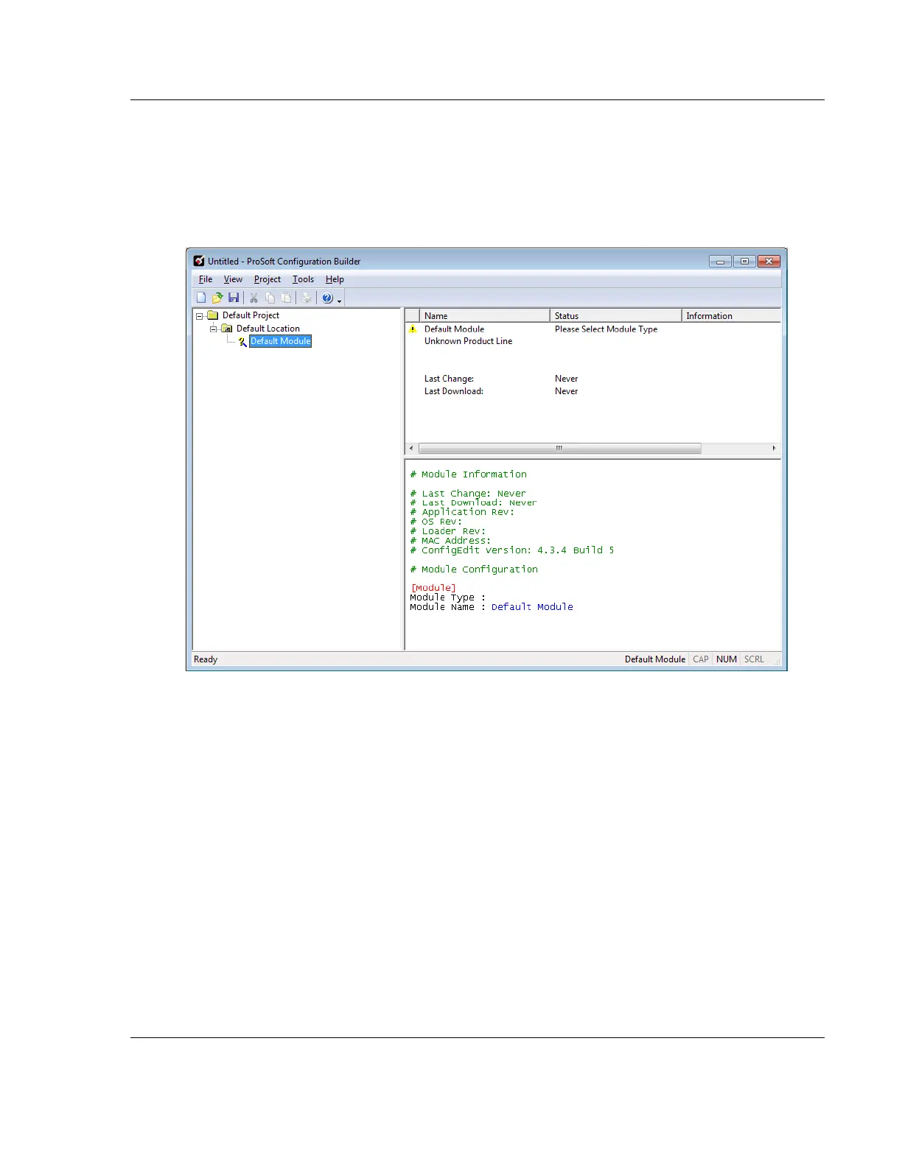The width and height of the screenshot is (902, 1167).
Task: Click the horizontal scrollbar right arrow
Action: pos(774,448)
